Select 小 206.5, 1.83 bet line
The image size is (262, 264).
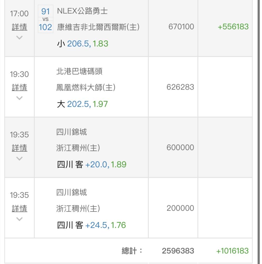83,44
